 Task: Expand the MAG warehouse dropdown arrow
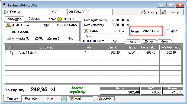pos(95,99)
